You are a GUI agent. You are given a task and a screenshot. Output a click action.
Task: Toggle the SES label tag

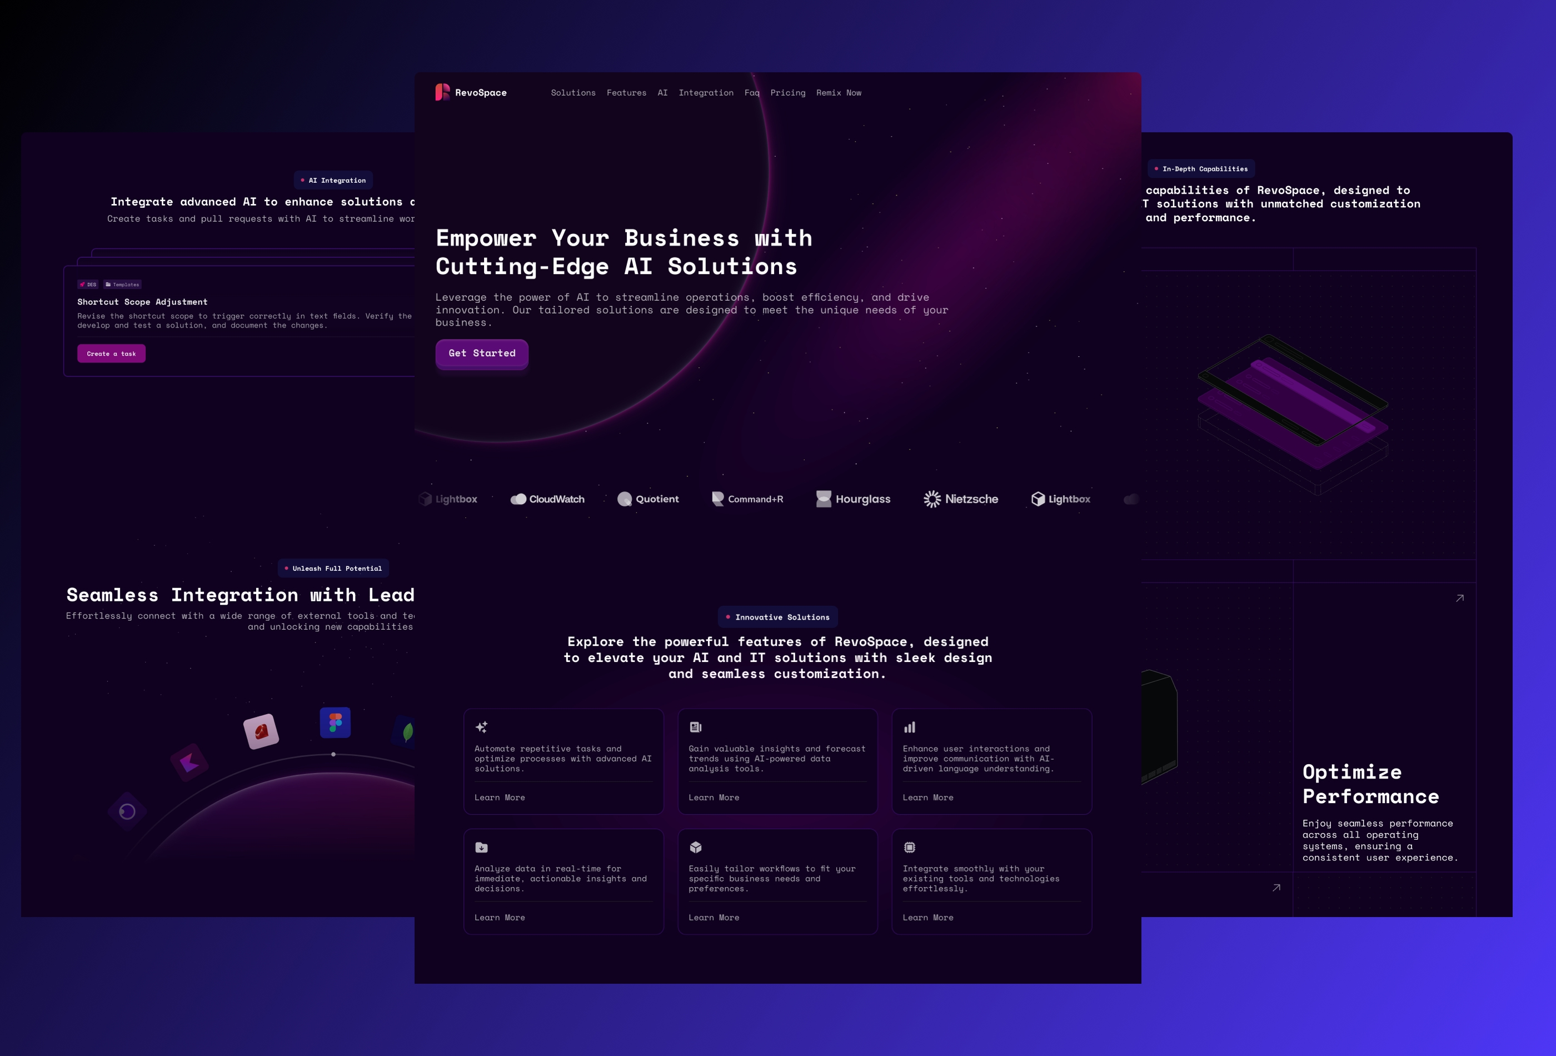[x=88, y=284]
